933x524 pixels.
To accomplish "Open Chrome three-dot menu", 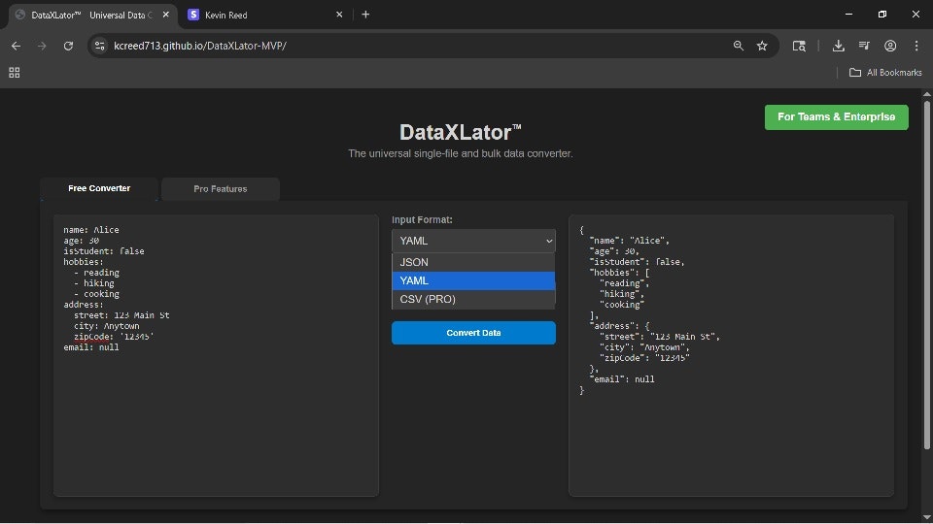I will [916, 46].
